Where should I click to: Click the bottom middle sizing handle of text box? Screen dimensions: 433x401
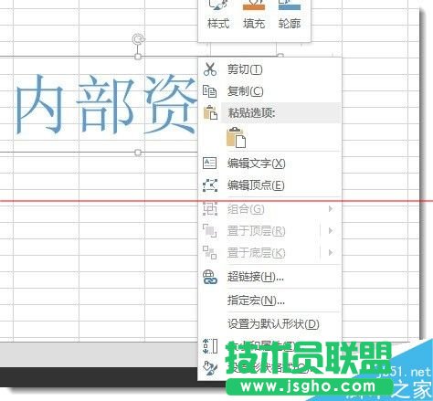pos(138,153)
